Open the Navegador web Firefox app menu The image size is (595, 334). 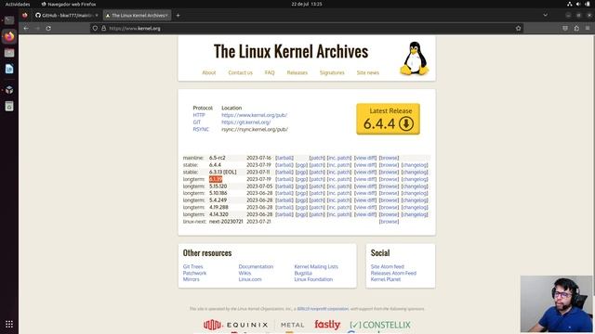pyautogui.click(x=69, y=4)
